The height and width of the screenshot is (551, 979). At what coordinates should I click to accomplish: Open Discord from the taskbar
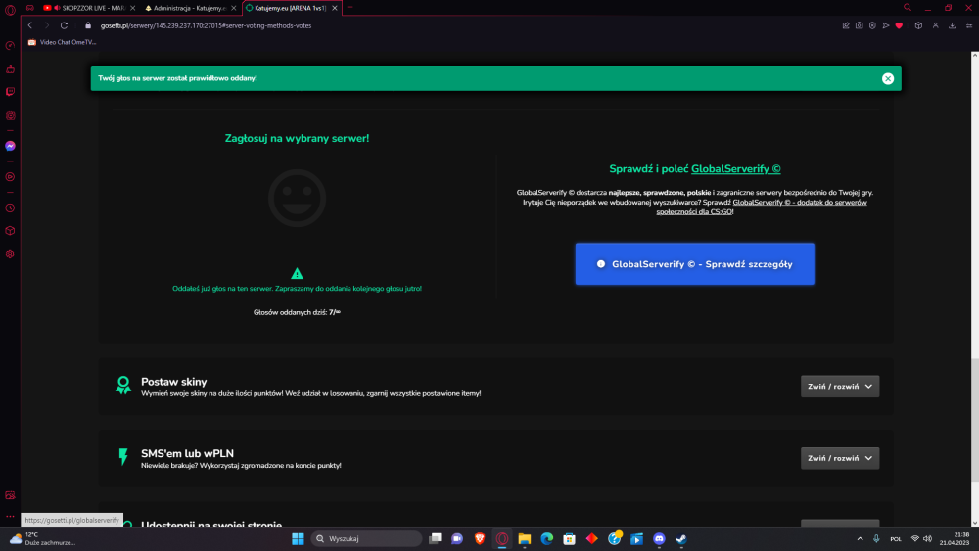(x=659, y=538)
